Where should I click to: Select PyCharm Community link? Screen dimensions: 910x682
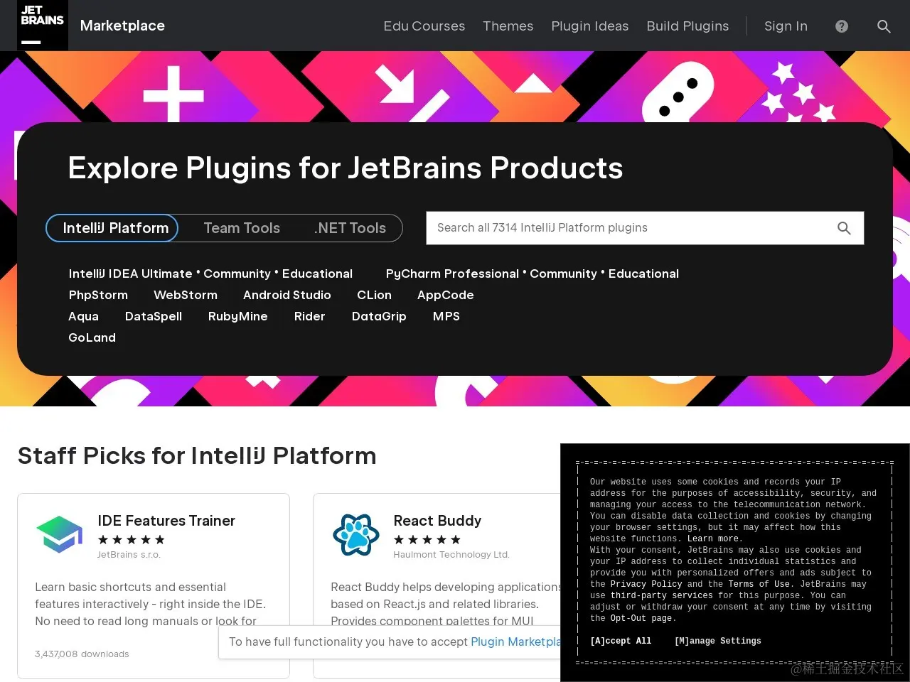pos(563,274)
